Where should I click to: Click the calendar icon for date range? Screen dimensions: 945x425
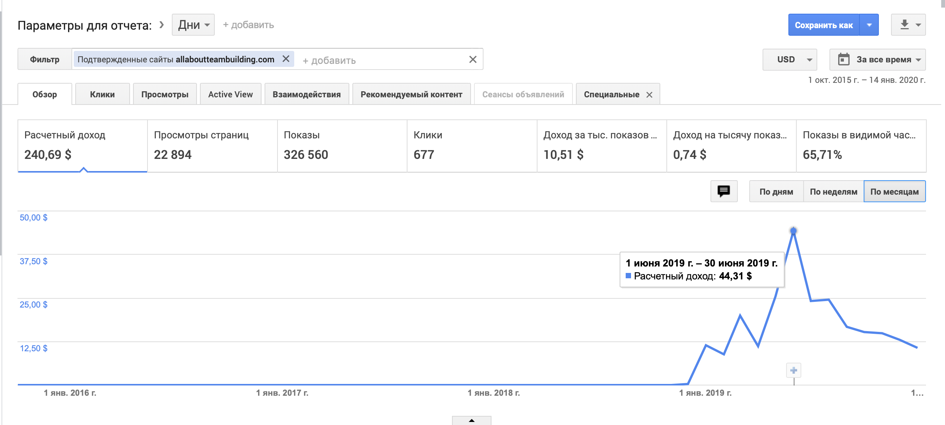tap(844, 59)
